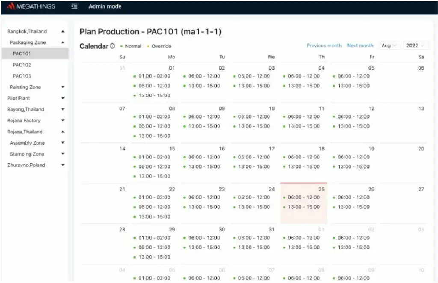Toggle the sidebar menu collapse icon

coord(74,6)
